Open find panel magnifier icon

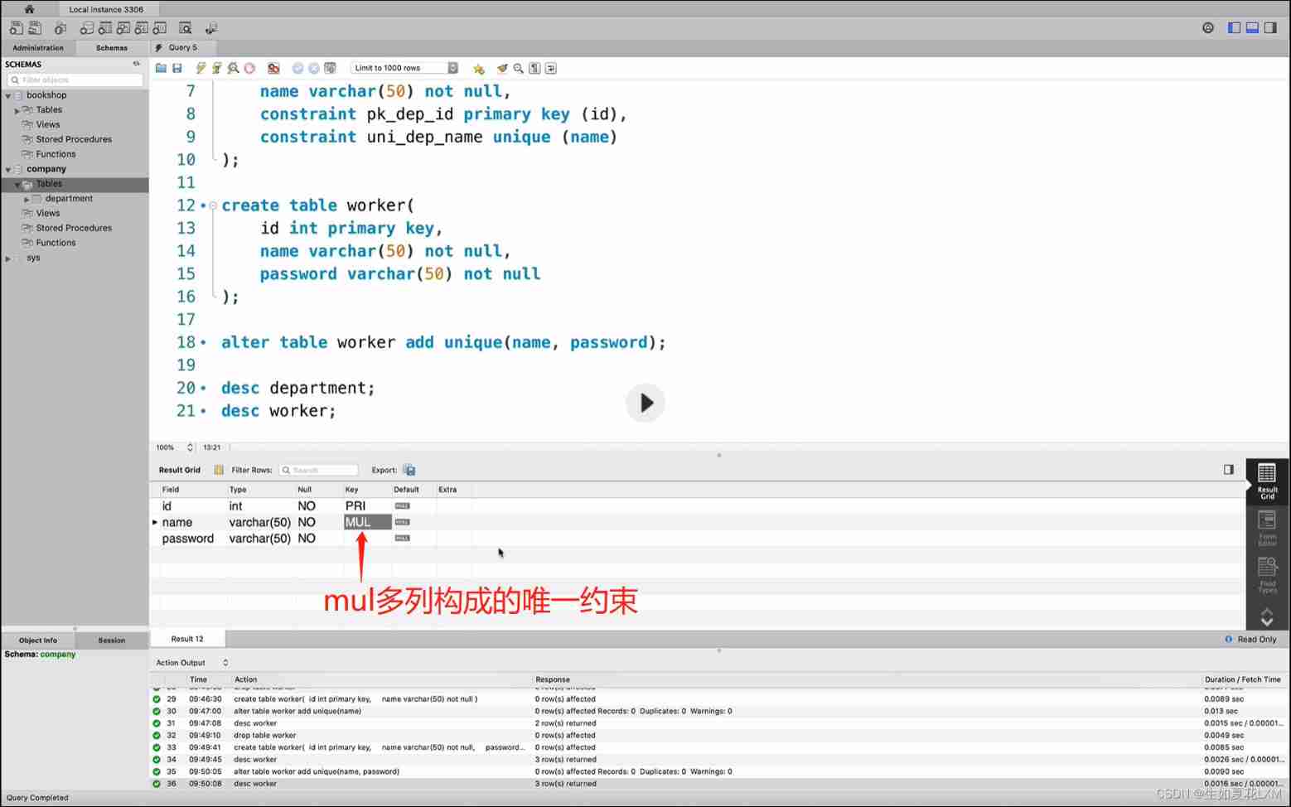(518, 68)
